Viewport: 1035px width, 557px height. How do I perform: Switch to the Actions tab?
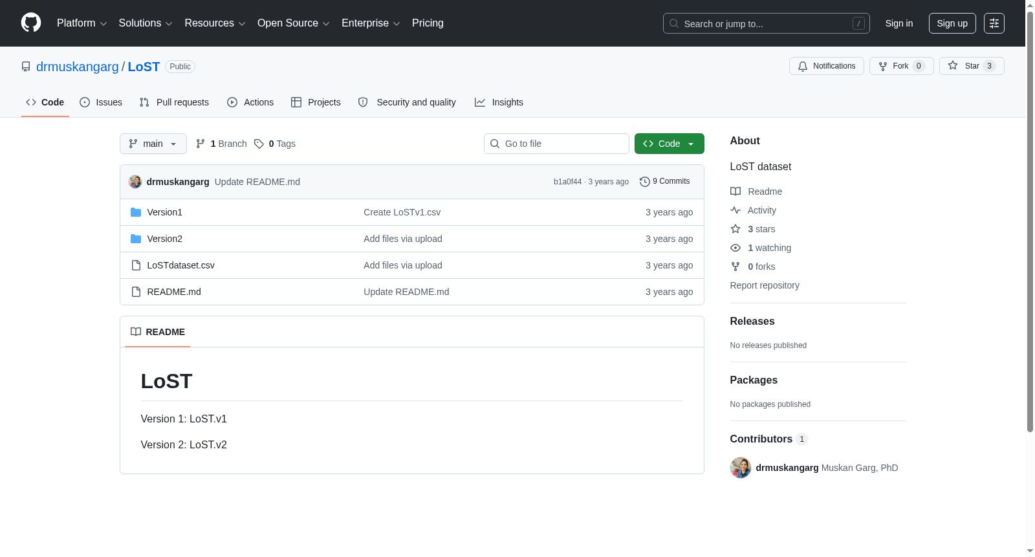[250, 102]
